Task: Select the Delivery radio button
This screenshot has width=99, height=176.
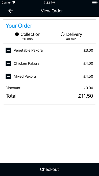Action: coord(63,34)
